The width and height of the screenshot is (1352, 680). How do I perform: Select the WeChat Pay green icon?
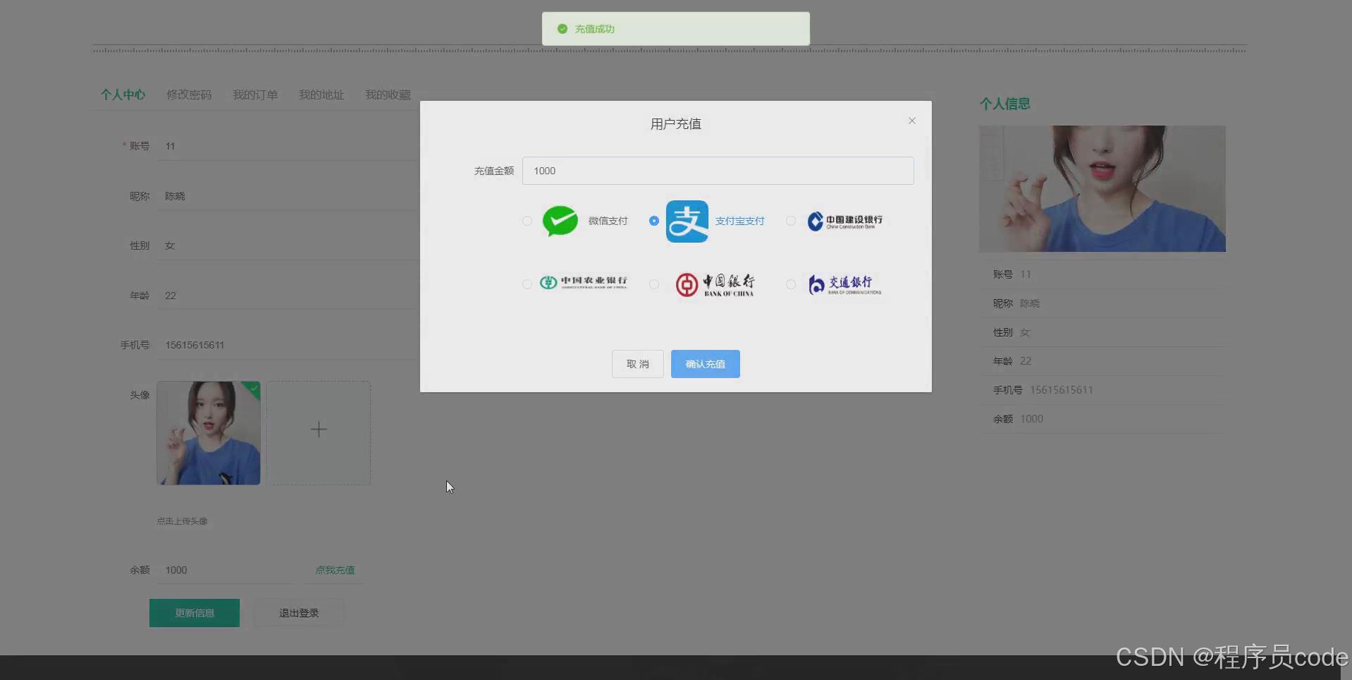(560, 221)
